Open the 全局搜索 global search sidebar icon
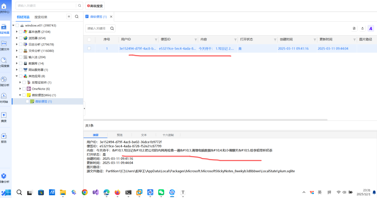 tap(4, 61)
